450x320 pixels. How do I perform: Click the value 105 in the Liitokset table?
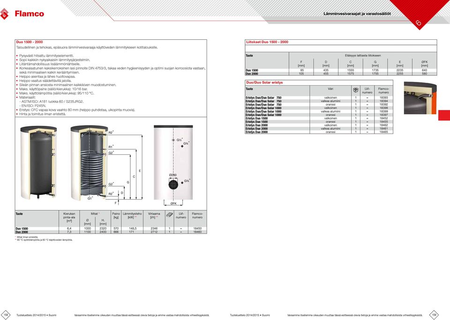tap(301, 73)
